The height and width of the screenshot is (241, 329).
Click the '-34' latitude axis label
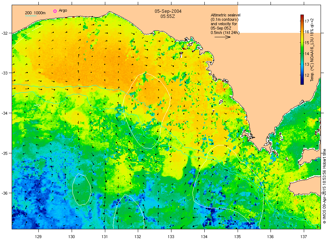coord(4,113)
